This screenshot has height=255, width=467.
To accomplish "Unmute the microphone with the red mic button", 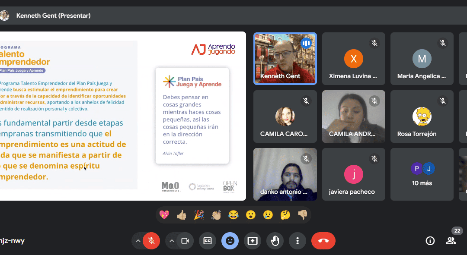I will (151, 241).
